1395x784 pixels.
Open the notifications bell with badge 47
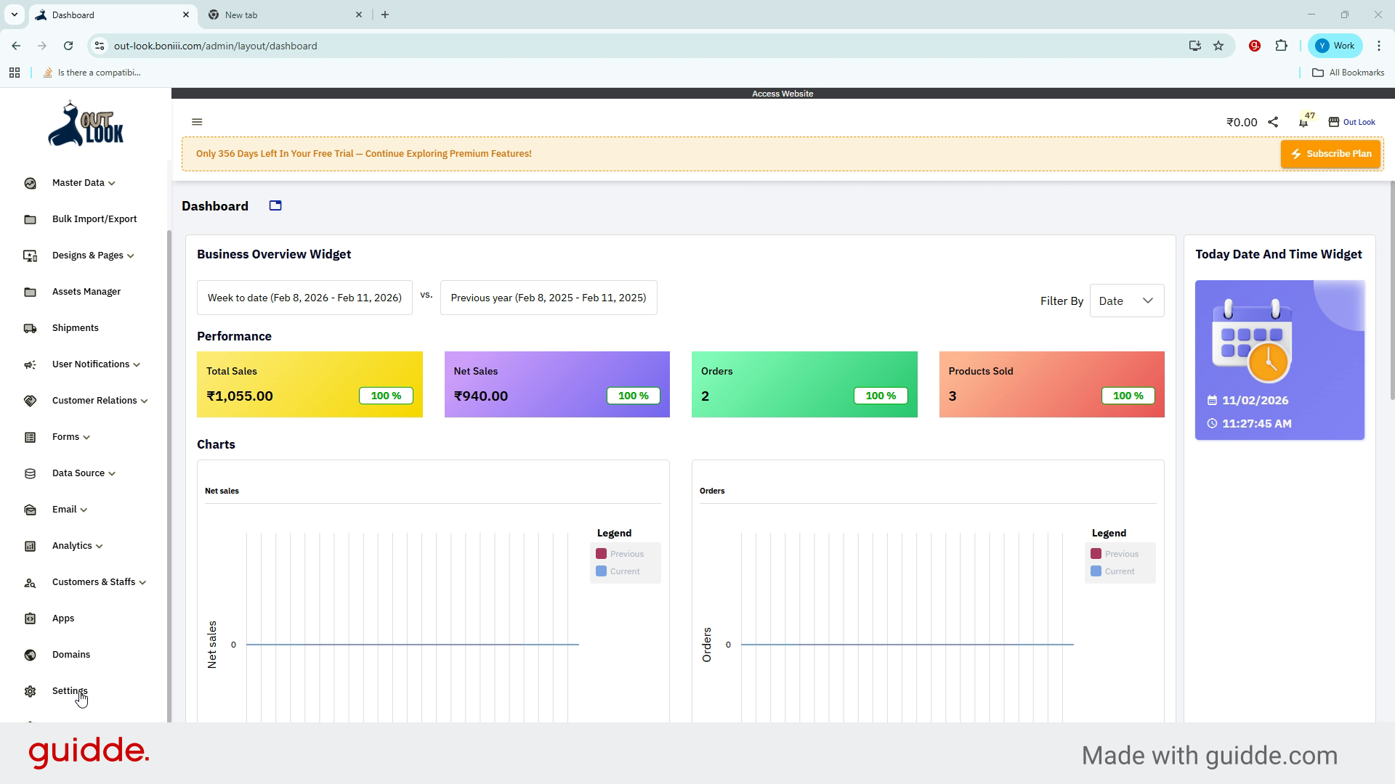(x=1303, y=122)
